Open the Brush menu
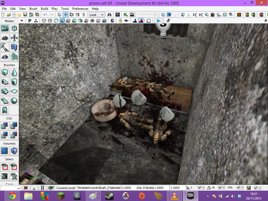 33,9
